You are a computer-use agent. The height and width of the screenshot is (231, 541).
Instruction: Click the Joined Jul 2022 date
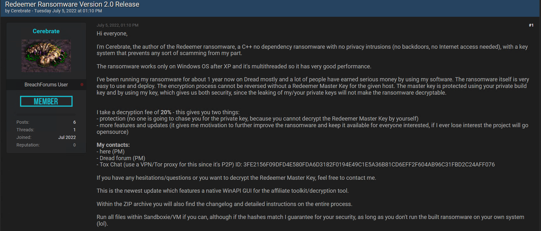[67, 137]
